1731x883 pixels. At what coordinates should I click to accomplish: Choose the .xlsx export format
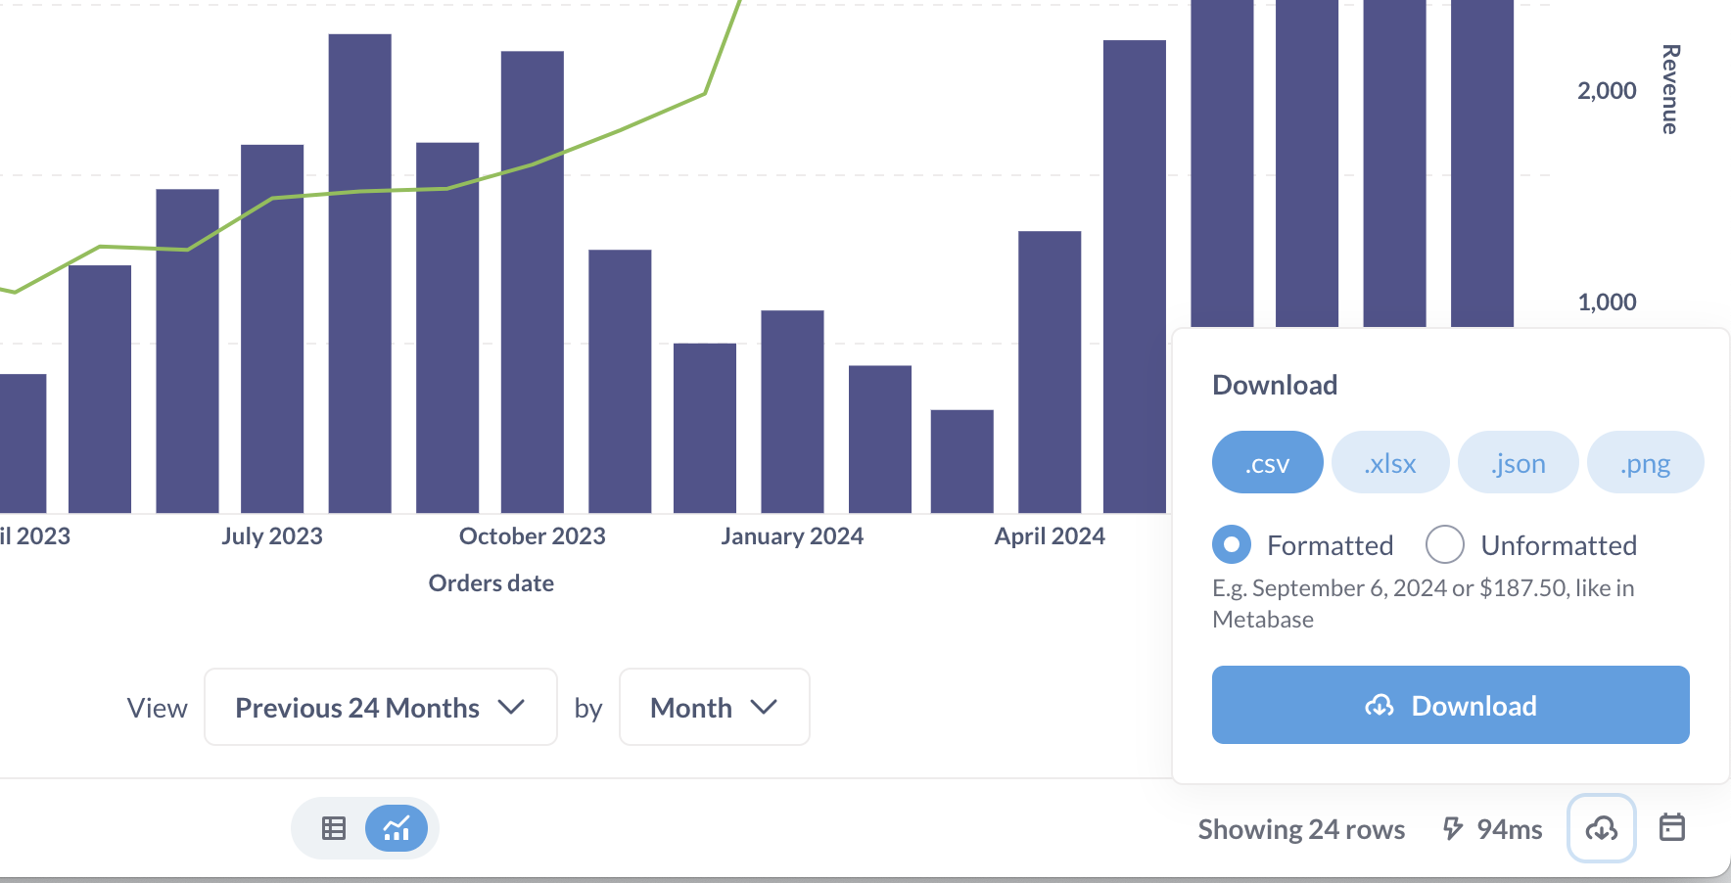[1390, 463]
